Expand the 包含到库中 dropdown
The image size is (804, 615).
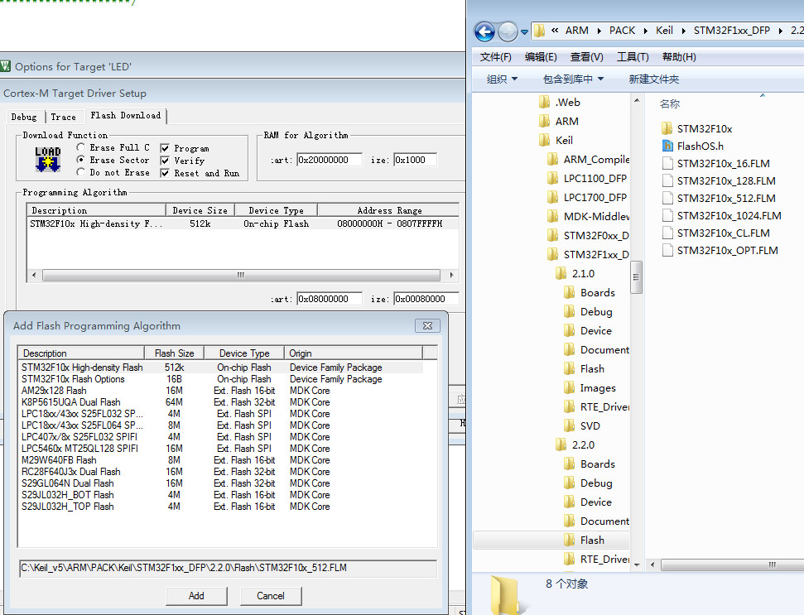573,79
